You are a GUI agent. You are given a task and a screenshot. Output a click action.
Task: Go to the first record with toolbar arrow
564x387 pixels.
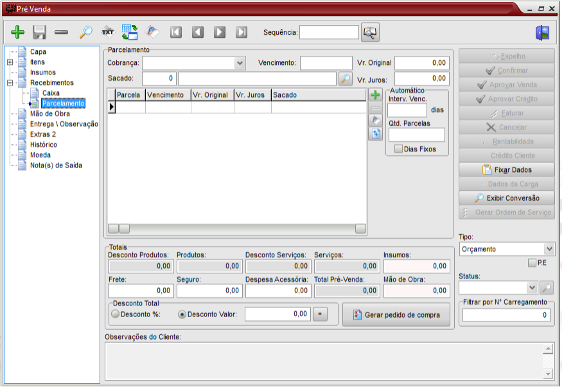tap(176, 32)
